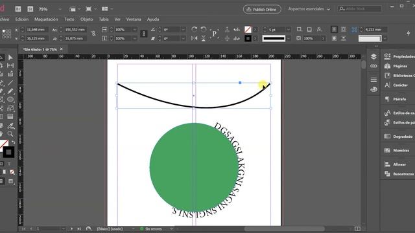The width and height of the screenshot is (415, 233).
Task: Open shear angle dropdown
Action: pos(183,39)
